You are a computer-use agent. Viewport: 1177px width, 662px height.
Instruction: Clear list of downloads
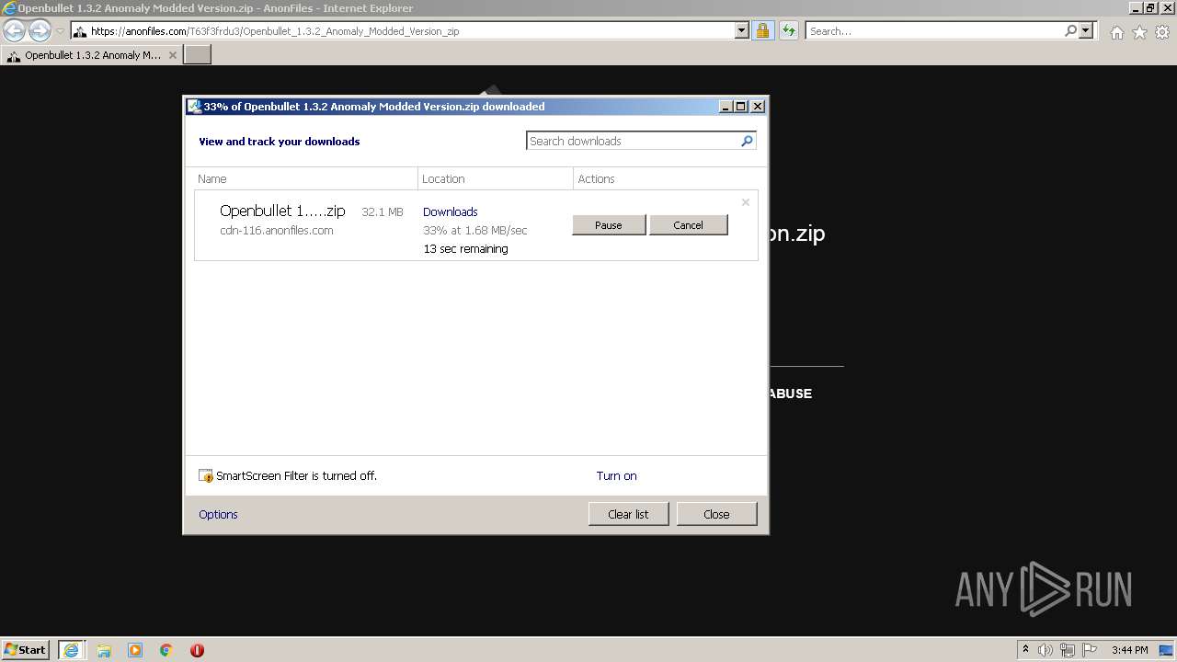coord(628,514)
